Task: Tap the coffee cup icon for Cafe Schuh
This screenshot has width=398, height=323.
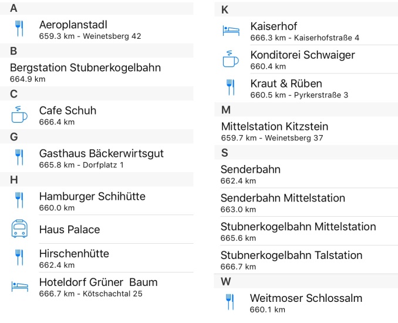Action: pyautogui.click(x=19, y=115)
